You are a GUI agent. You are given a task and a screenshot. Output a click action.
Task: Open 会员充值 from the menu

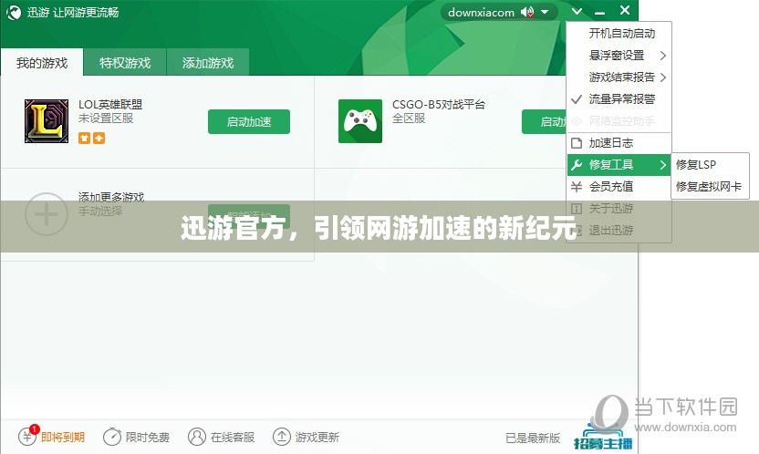point(619,187)
